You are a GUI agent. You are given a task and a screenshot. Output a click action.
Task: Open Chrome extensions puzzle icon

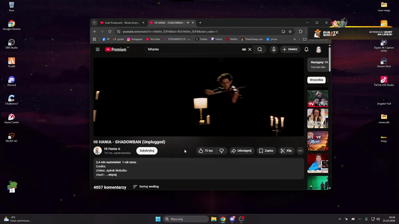click(x=300, y=31)
